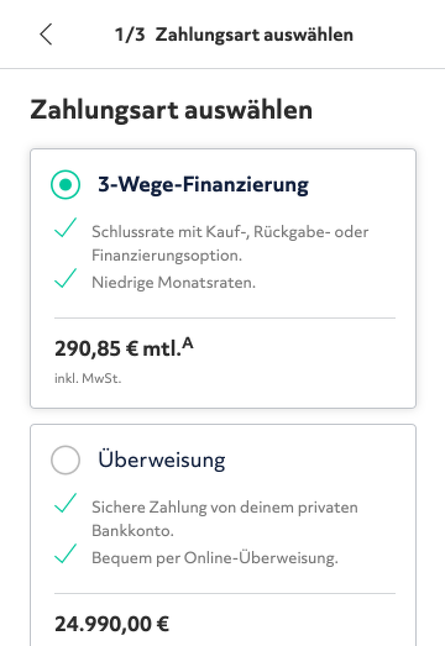445x646 pixels.
Task: Click the Überweisung option title
Action: [x=161, y=459]
